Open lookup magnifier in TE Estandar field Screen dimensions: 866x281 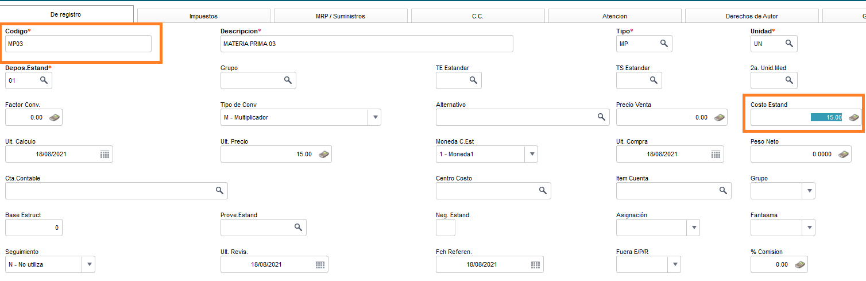click(x=473, y=80)
